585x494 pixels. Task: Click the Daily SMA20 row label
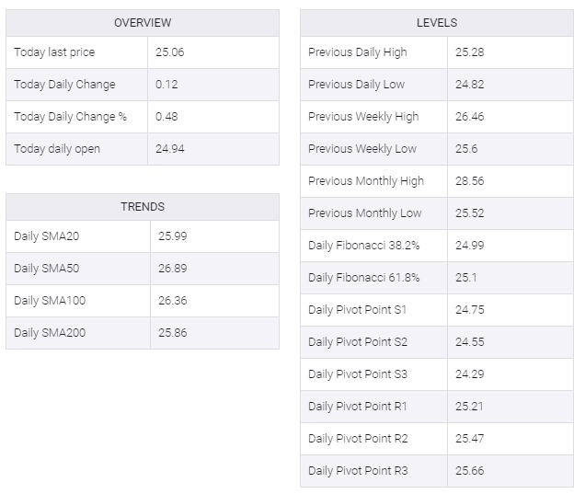(47, 236)
